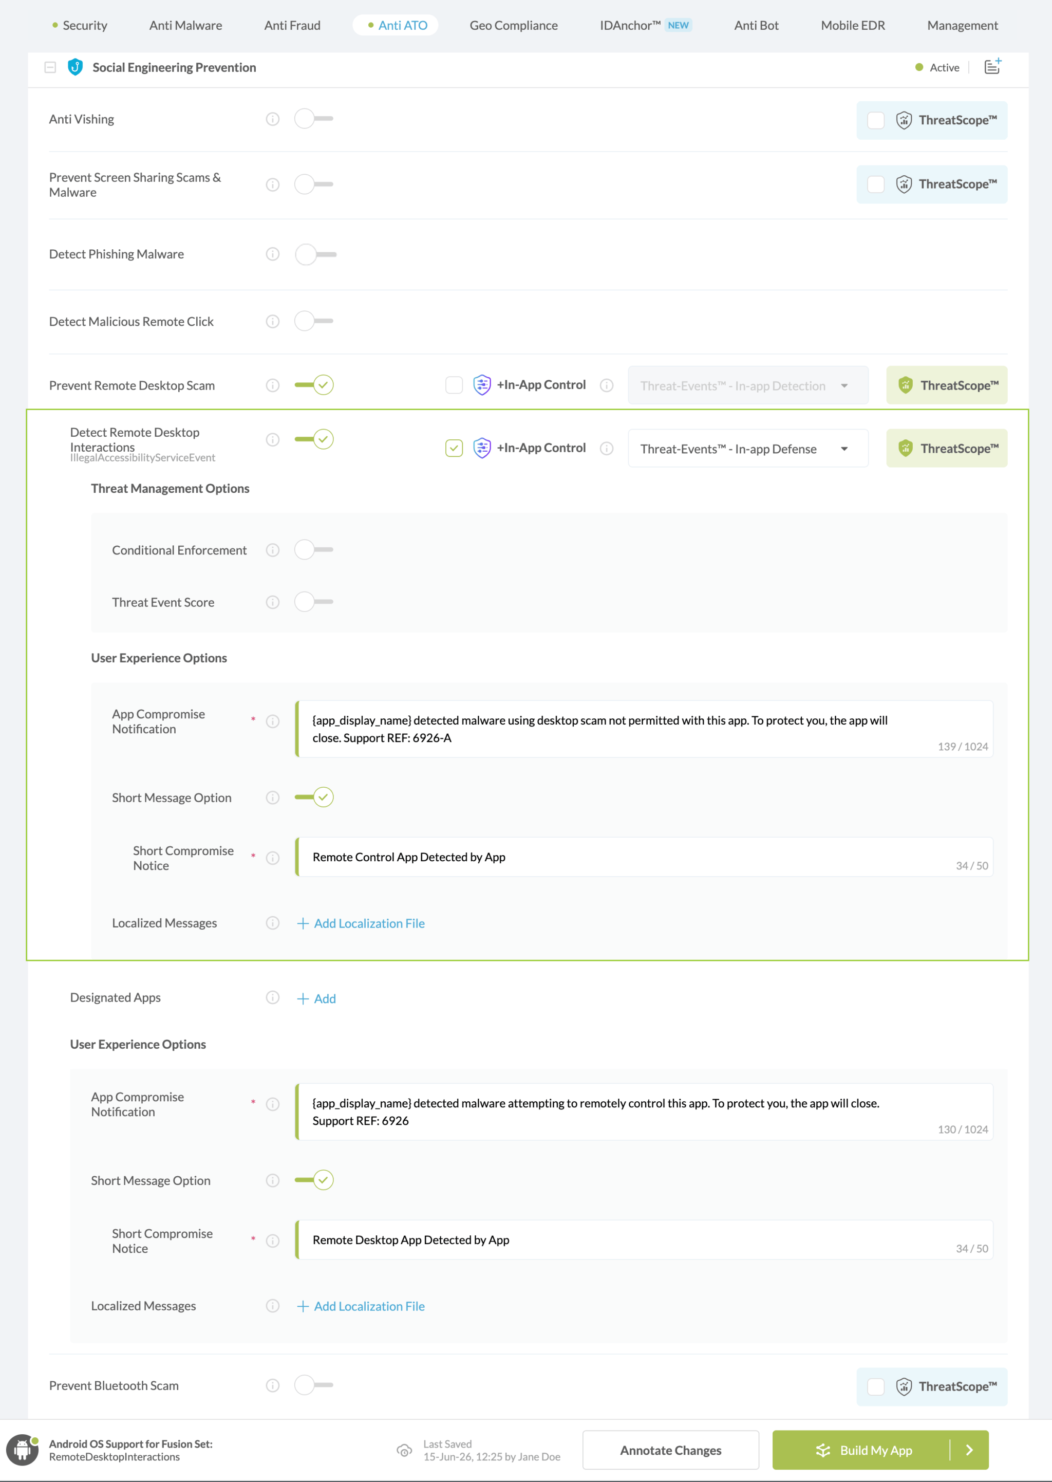
Task: Add a Designated App
Action: pyautogui.click(x=316, y=998)
